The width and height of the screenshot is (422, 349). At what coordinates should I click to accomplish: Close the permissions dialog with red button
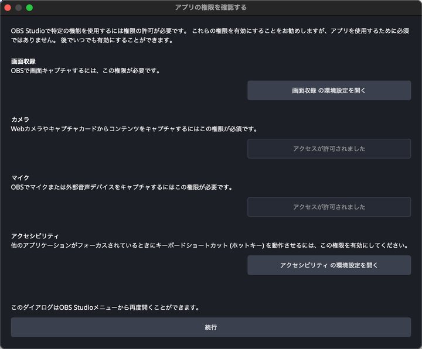[x=8, y=8]
